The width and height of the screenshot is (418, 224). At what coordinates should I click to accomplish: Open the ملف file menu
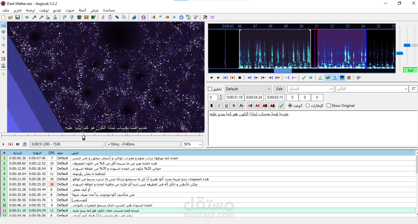(x=6, y=10)
